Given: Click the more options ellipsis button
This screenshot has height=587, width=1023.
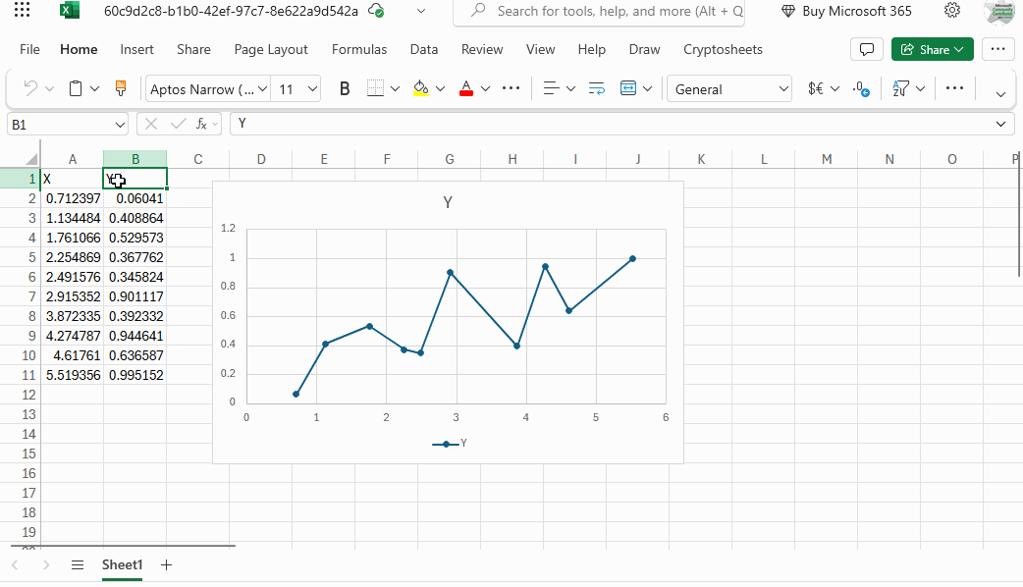Looking at the screenshot, I should pyautogui.click(x=997, y=49).
